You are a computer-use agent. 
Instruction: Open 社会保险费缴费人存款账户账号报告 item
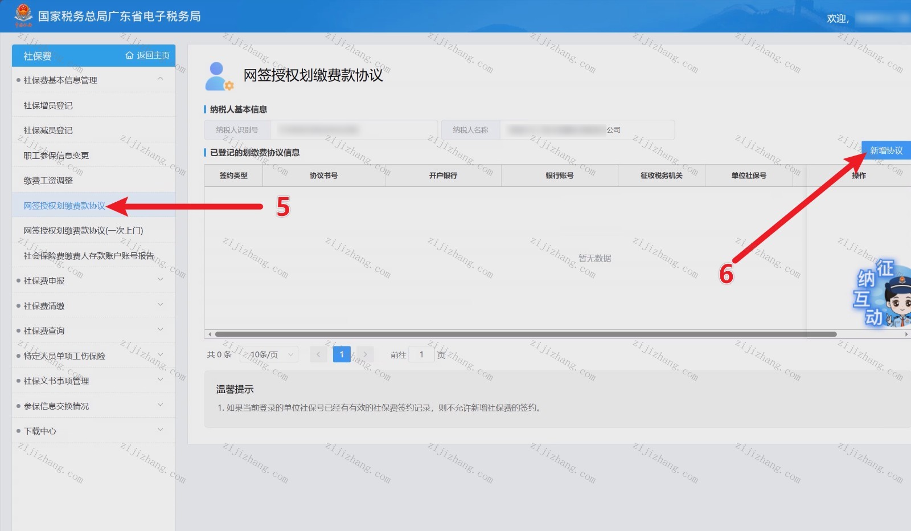(x=94, y=255)
